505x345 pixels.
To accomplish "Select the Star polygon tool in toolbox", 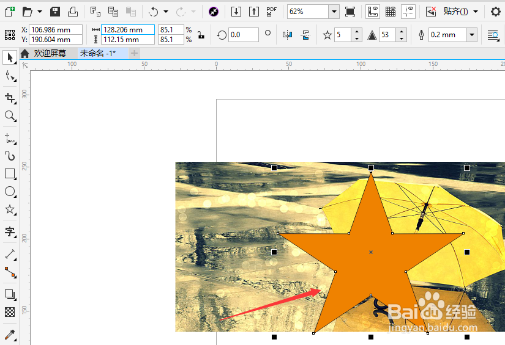I will pos(10,209).
